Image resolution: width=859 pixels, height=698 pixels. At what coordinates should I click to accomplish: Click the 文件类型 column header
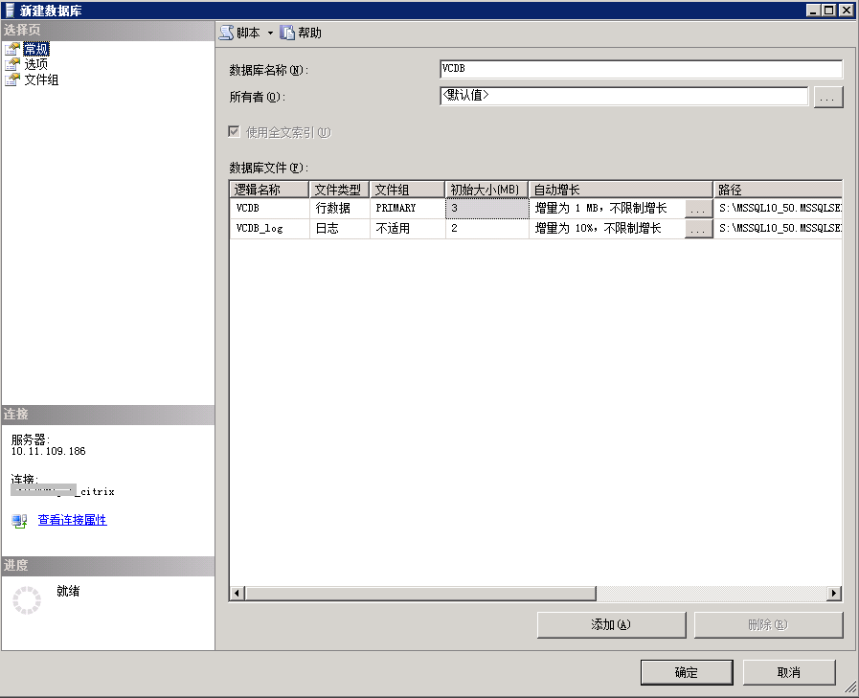pos(340,190)
